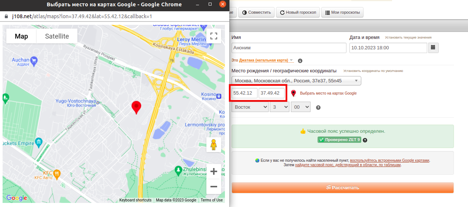Screen dimensions: 468x207
Task: Switch map to Map view
Action: coord(21,36)
